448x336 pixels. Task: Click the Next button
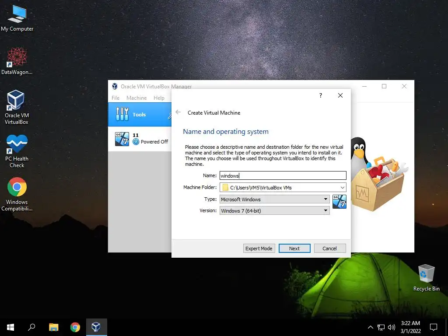click(294, 248)
